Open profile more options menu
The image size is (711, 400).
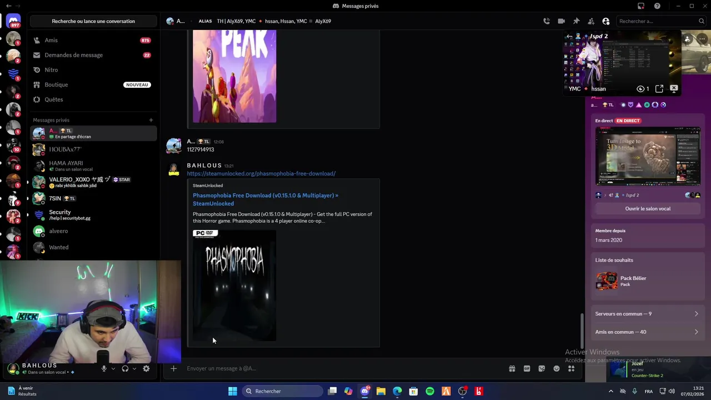[703, 39]
